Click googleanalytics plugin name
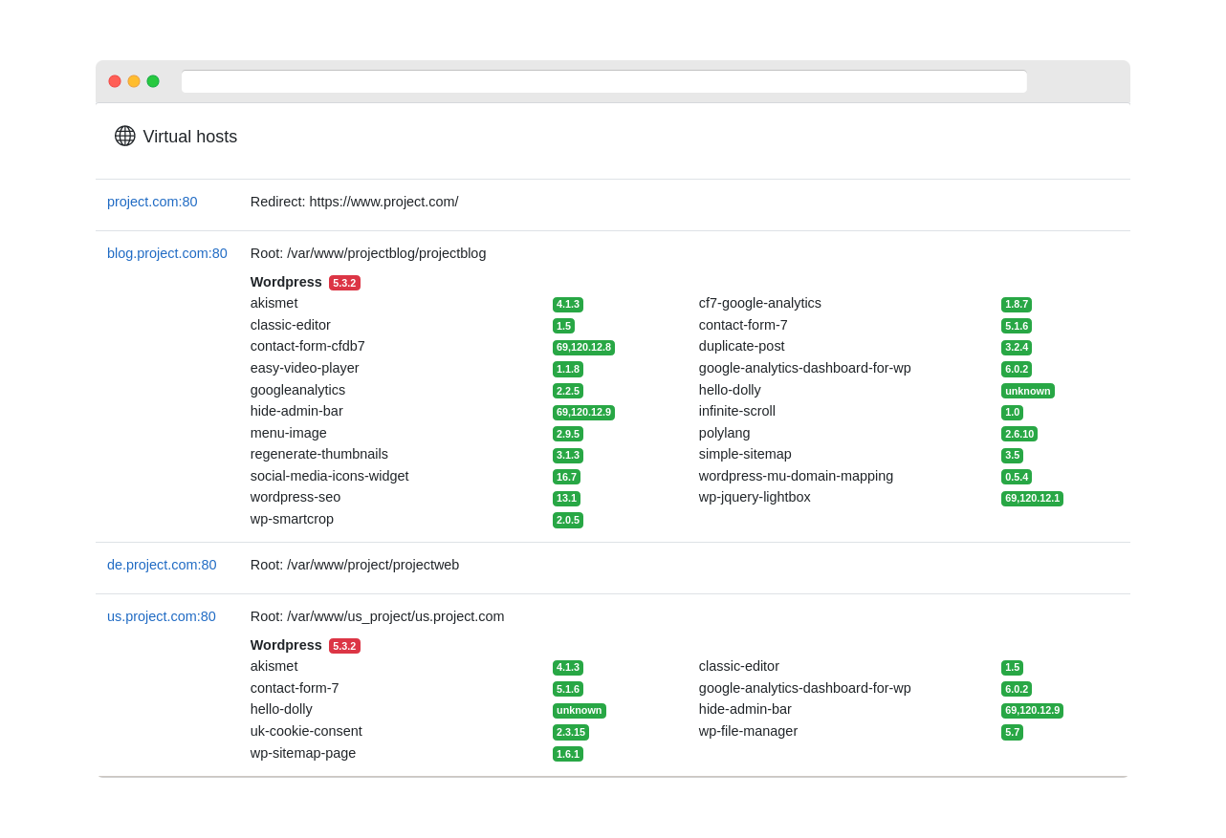Viewport: 1226px width, 838px height. click(298, 390)
